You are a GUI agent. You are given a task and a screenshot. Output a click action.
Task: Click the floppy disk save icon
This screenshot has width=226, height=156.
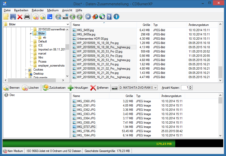coord(13,17)
